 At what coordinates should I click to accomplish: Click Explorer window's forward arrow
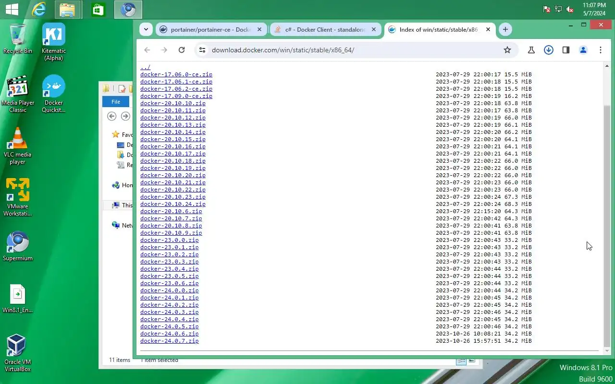(125, 116)
